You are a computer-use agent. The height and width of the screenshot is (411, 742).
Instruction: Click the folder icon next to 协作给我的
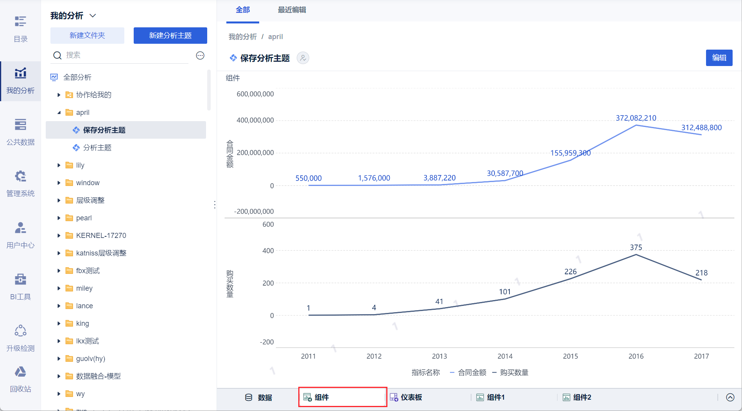pyautogui.click(x=69, y=95)
